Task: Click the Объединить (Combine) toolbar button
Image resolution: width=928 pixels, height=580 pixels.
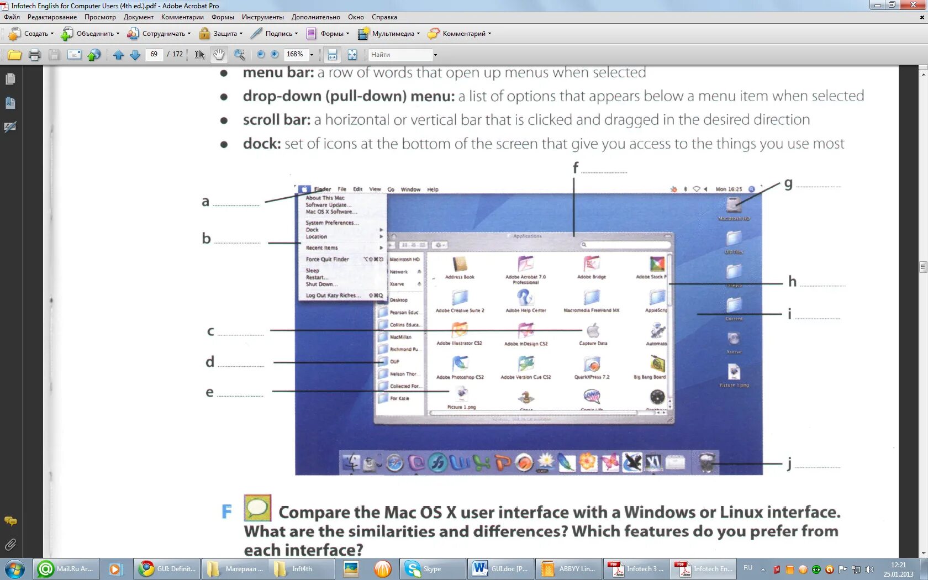Action: tap(90, 34)
